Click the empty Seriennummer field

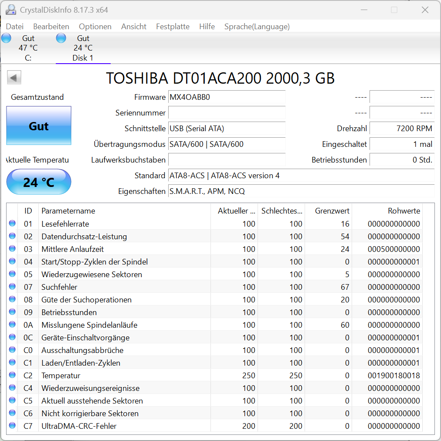tap(227, 113)
